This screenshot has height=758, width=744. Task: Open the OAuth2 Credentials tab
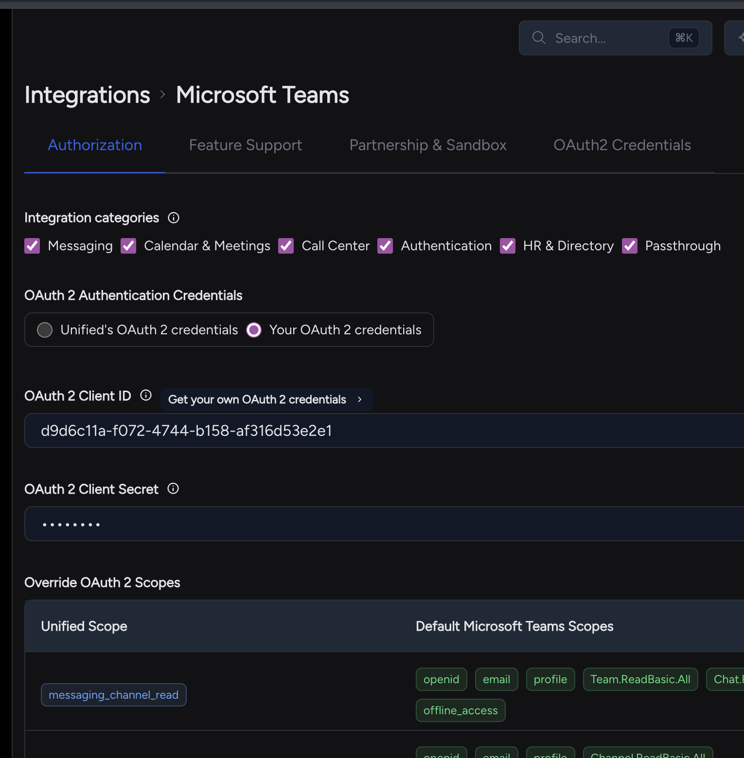[x=622, y=145]
